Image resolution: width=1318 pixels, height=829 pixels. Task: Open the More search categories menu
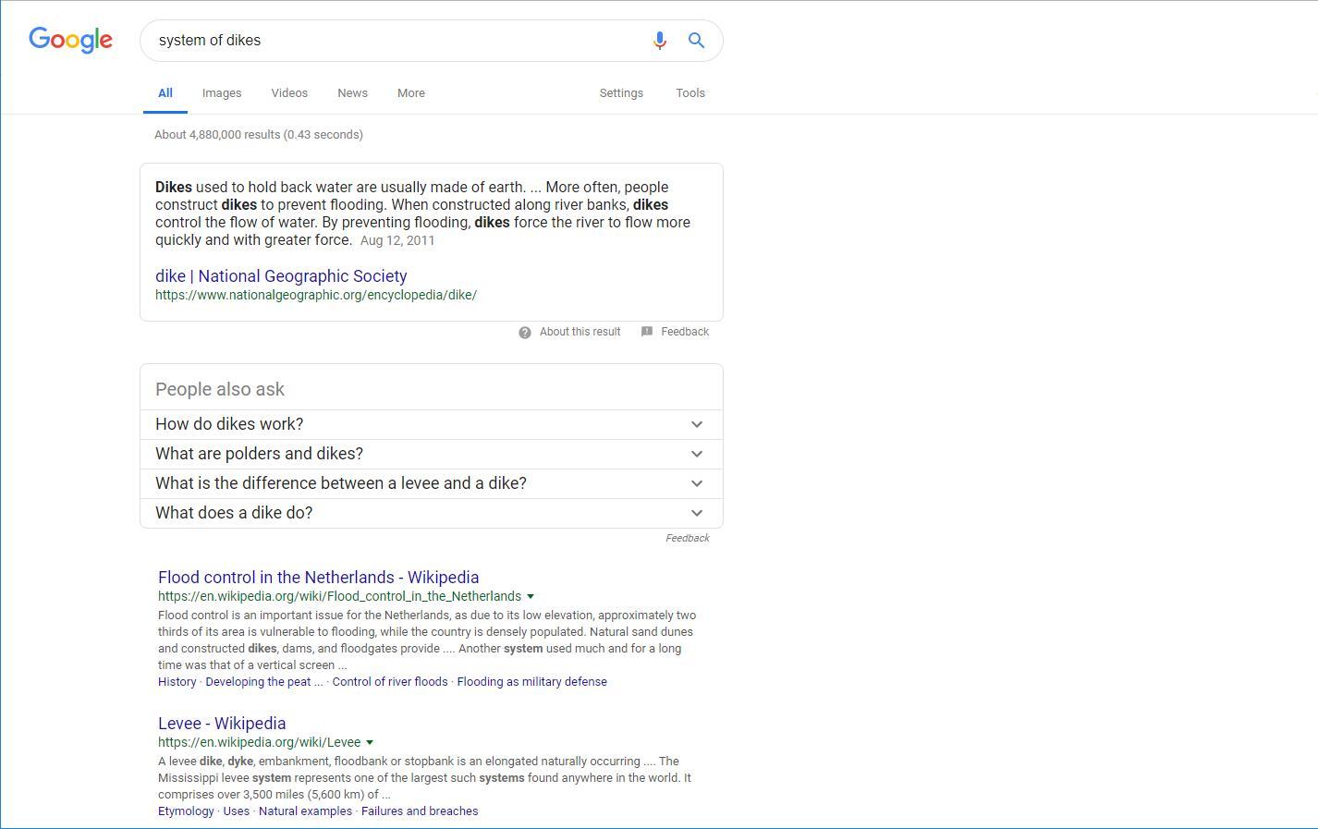point(411,93)
